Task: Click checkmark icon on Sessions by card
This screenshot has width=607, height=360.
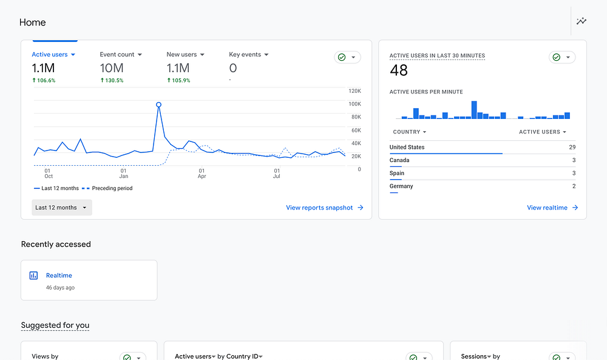Action: tap(556, 357)
